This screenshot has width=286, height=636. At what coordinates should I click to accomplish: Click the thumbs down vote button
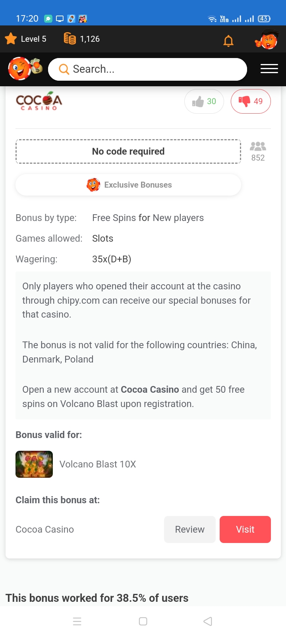pos(251,101)
